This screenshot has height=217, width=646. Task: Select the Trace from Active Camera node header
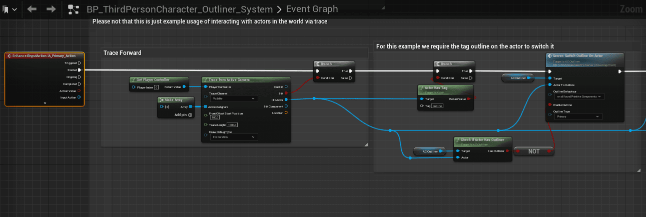pos(246,80)
